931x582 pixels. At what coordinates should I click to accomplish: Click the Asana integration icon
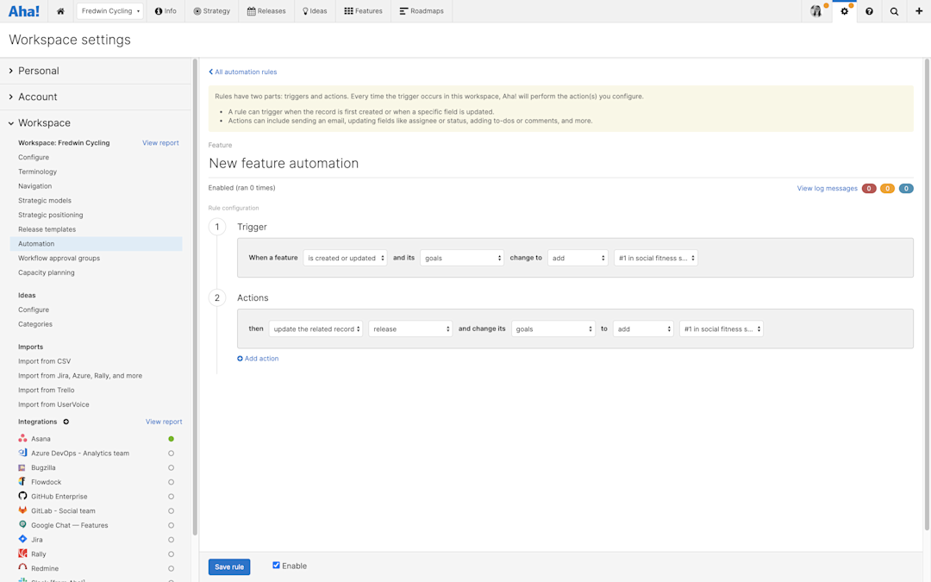tap(22, 438)
